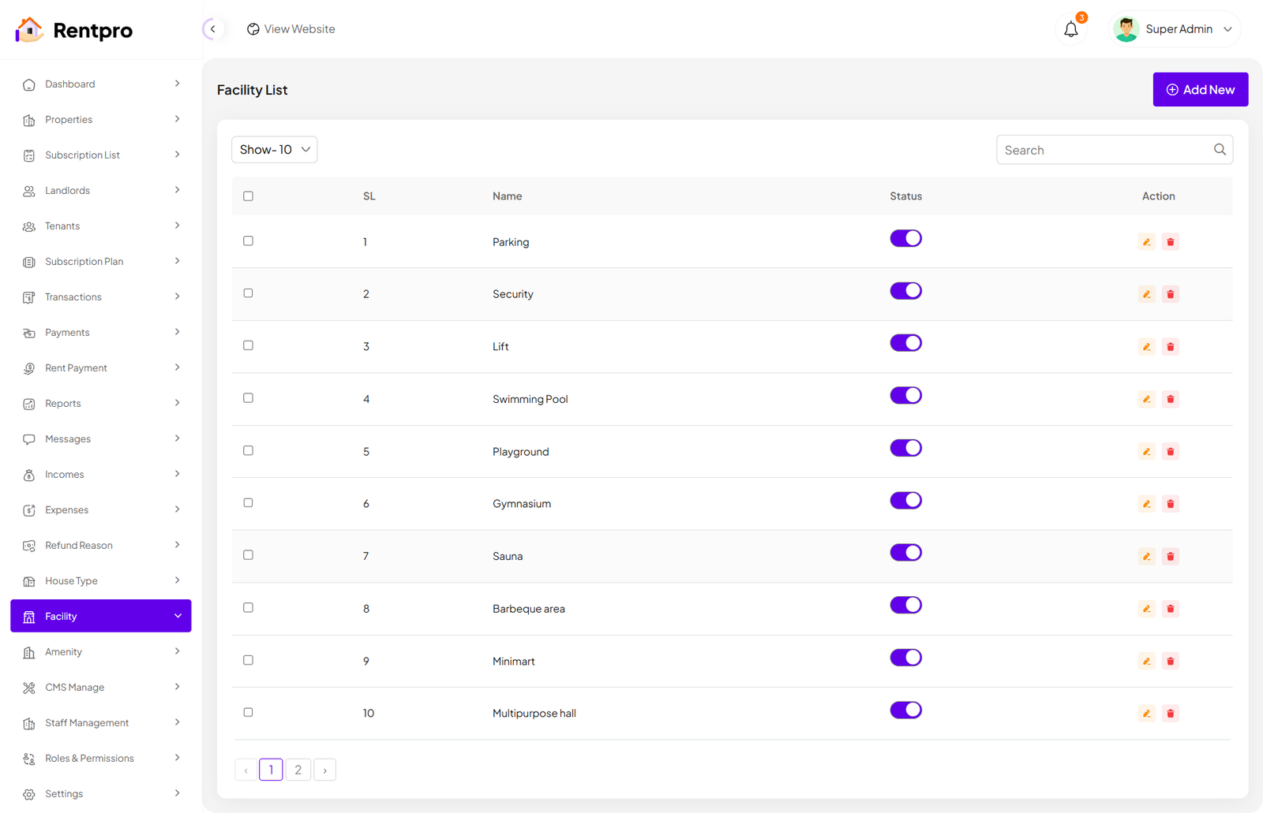Viewport: 1263px width, 813px height.
Task: Turn off the Sauna status switch
Action: [x=905, y=553]
